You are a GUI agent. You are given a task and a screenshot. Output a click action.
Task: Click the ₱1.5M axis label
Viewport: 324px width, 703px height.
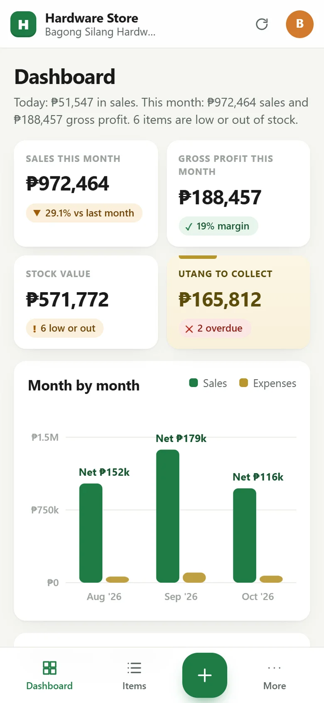(45, 437)
